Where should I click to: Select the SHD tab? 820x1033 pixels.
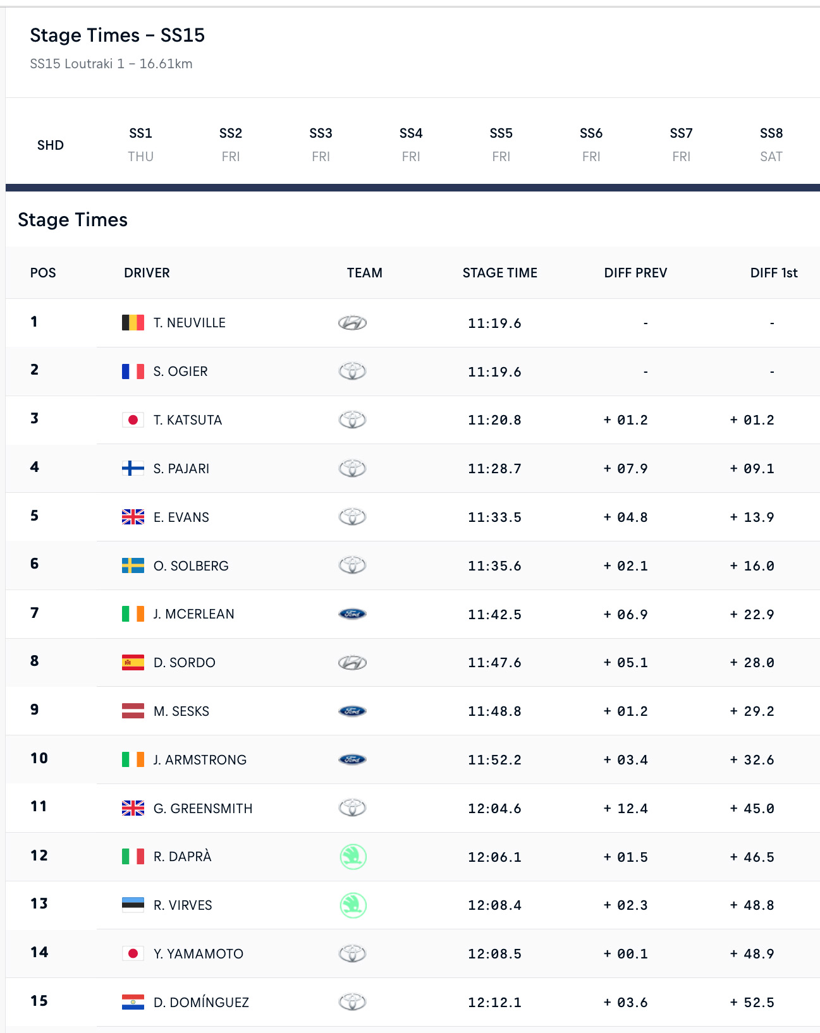pyautogui.click(x=51, y=145)
